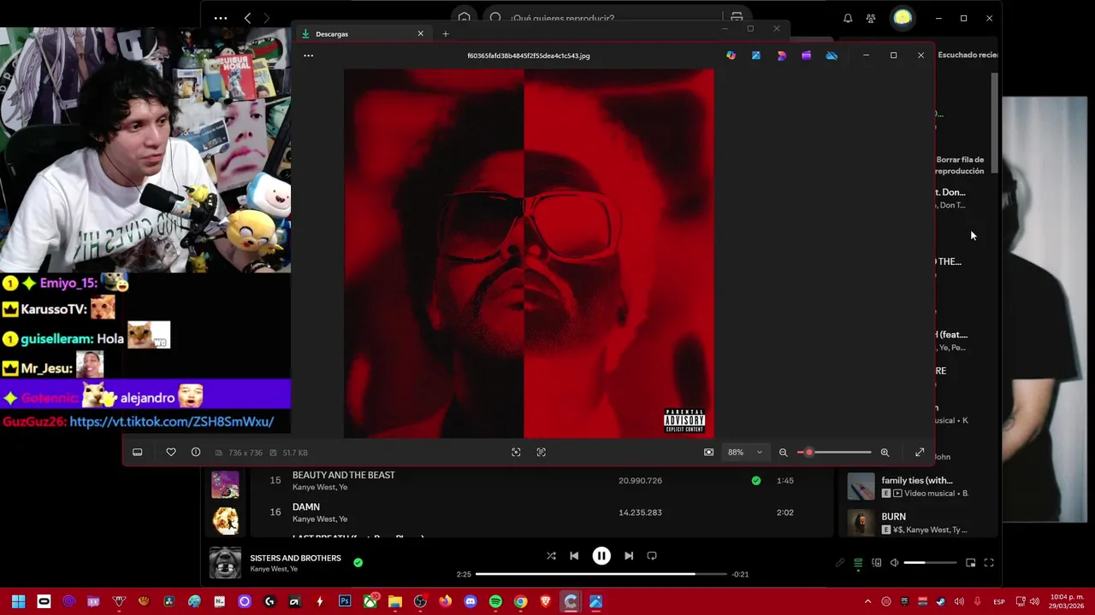Close the Descargas tab
The height and width of the screenshot is (615, 1095).
[420, 34]
